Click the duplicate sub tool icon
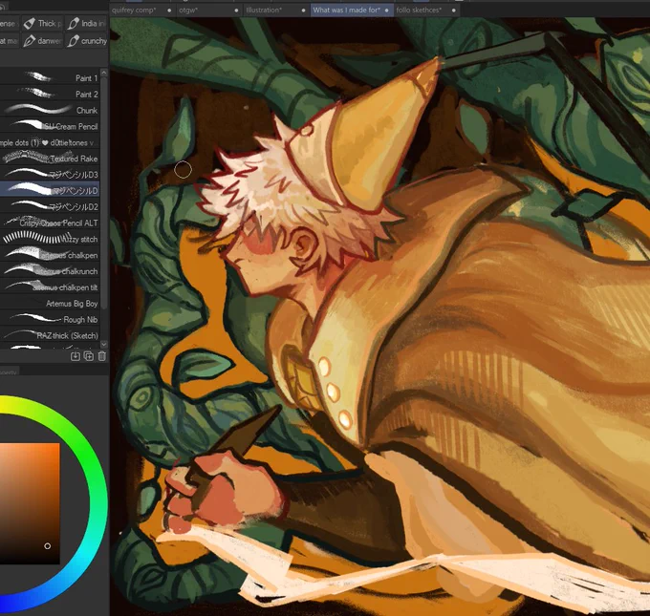Image resolution: width=650 pixels, height=616 pixels. [88, 356]
